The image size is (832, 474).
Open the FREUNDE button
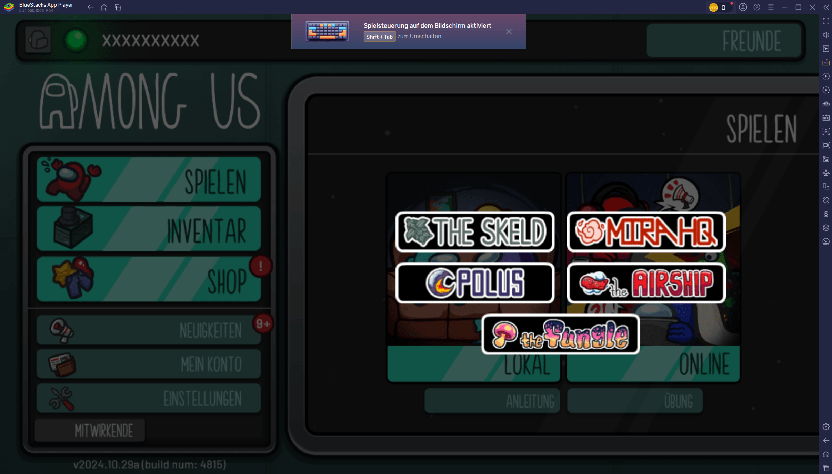coord(724,41)
